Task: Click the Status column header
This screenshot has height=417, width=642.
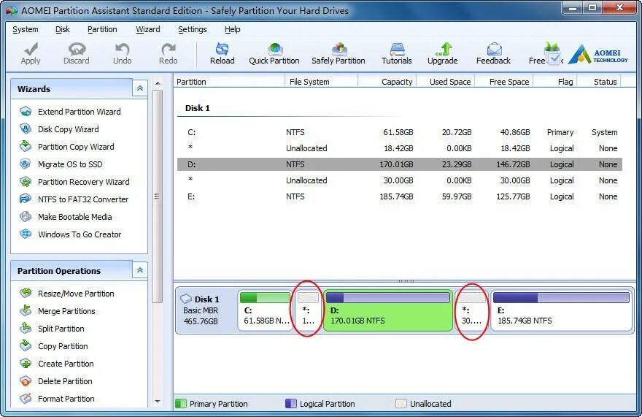Action: tap(600, 82)
